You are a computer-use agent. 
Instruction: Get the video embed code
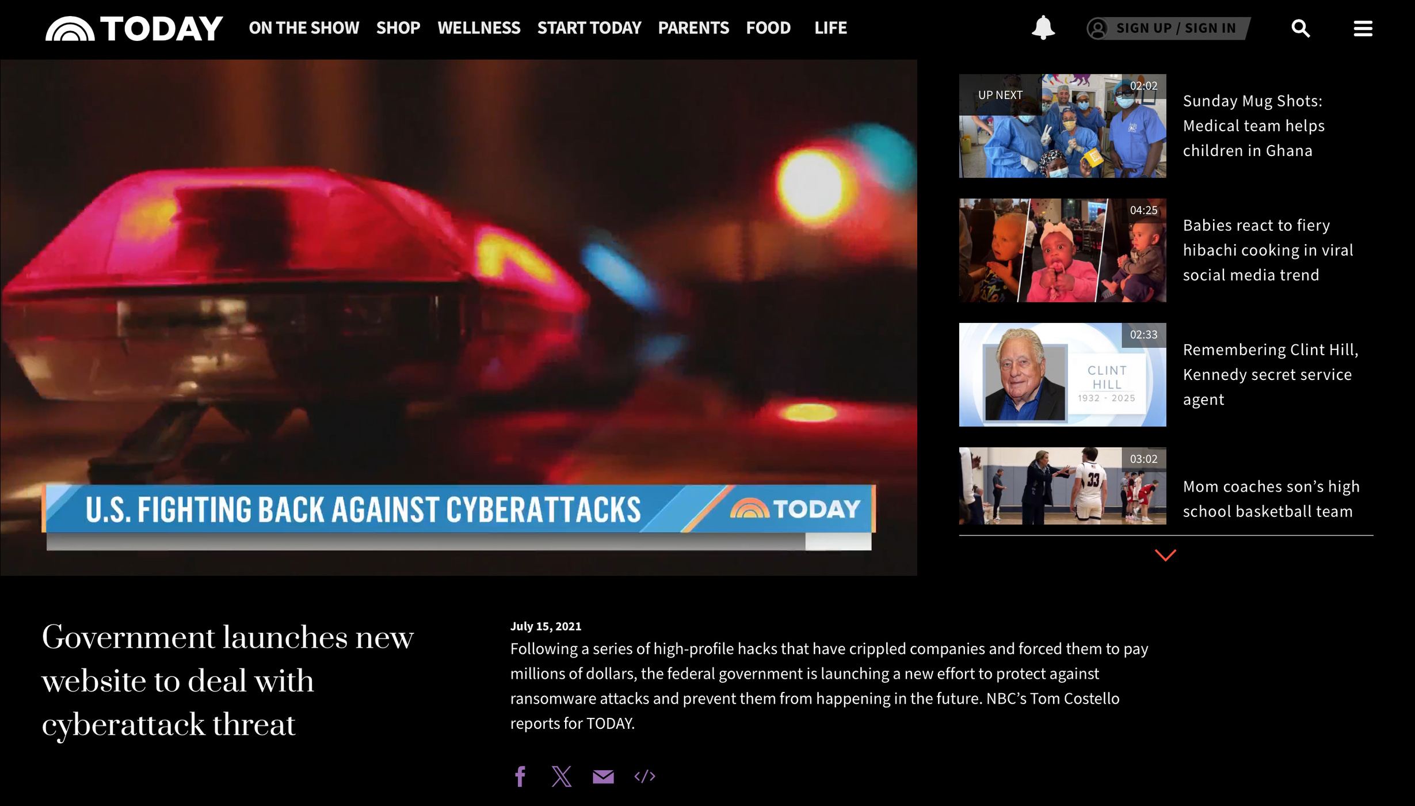coord(644,777)
